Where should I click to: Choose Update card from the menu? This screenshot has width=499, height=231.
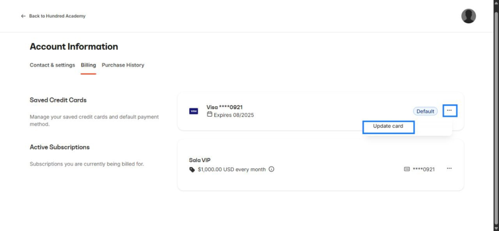point(388,126)
